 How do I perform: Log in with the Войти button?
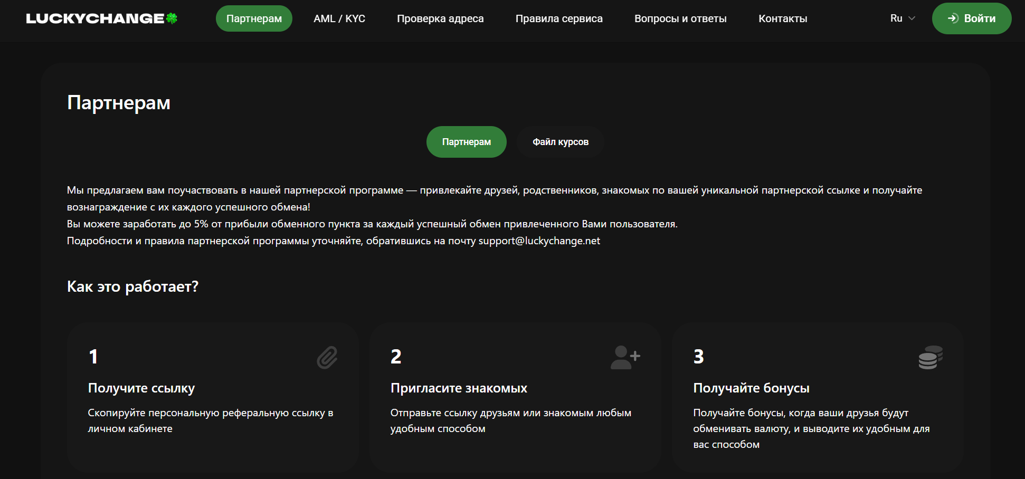pyautogui.click(x=972, y=18)
